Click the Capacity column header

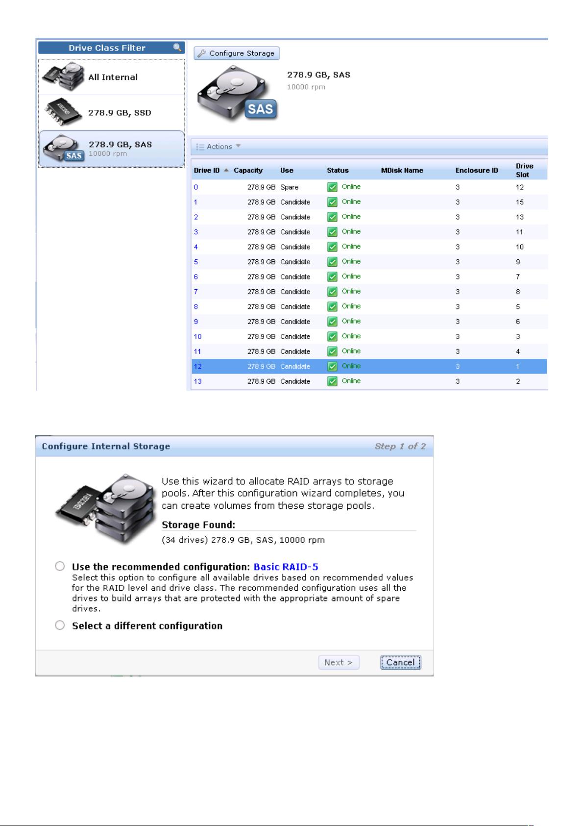click(x=248, y=171)
